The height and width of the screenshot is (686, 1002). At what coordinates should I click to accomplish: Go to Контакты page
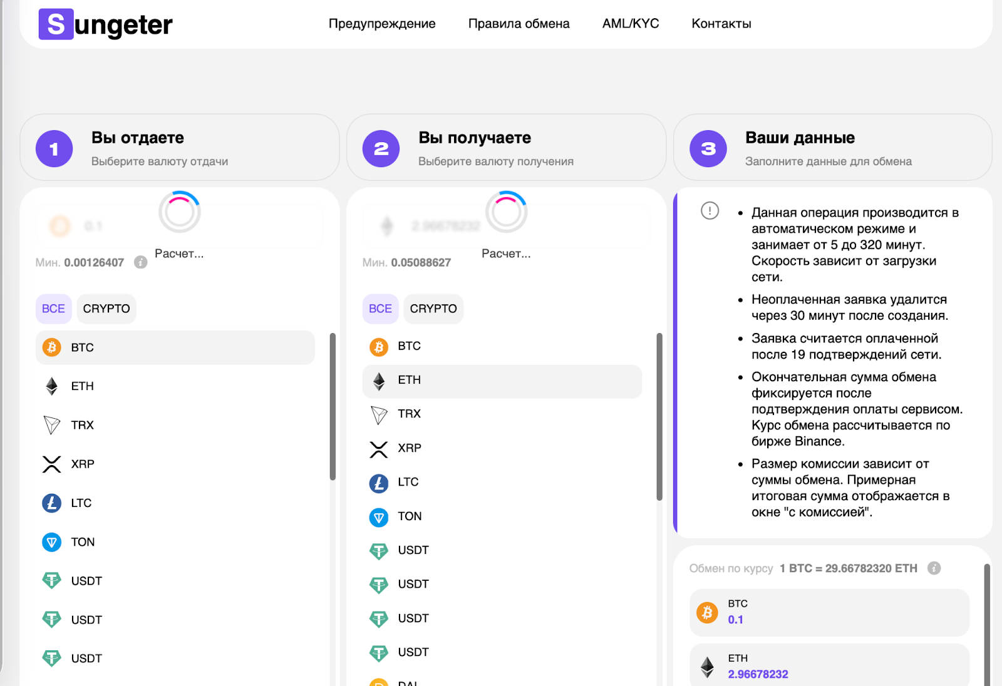pyautogui.click(x=721, y=24)
